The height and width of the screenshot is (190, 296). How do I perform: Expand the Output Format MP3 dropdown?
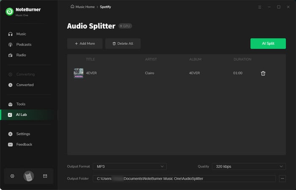coord(130,166)
